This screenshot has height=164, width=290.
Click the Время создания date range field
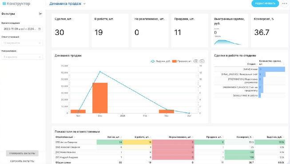tap(22, 29)
